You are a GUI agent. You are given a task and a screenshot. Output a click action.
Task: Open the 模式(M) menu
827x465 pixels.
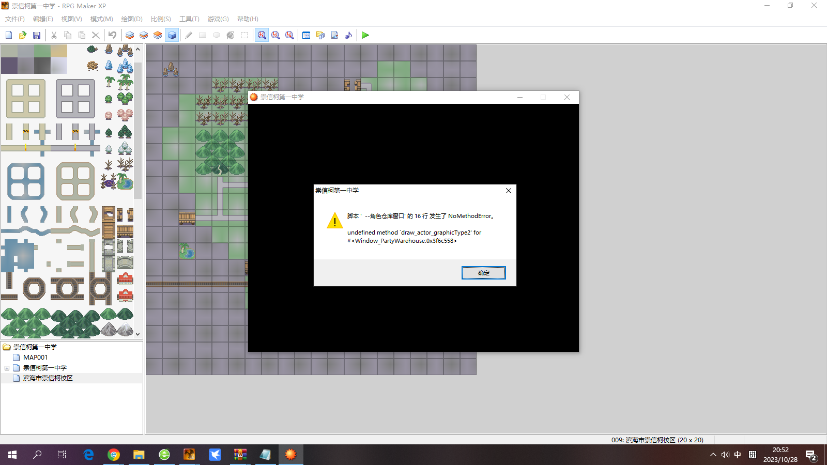101,19
